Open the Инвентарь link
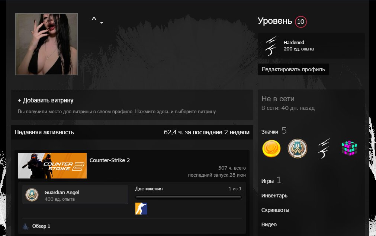376x236 pixels. coord(274,196)
